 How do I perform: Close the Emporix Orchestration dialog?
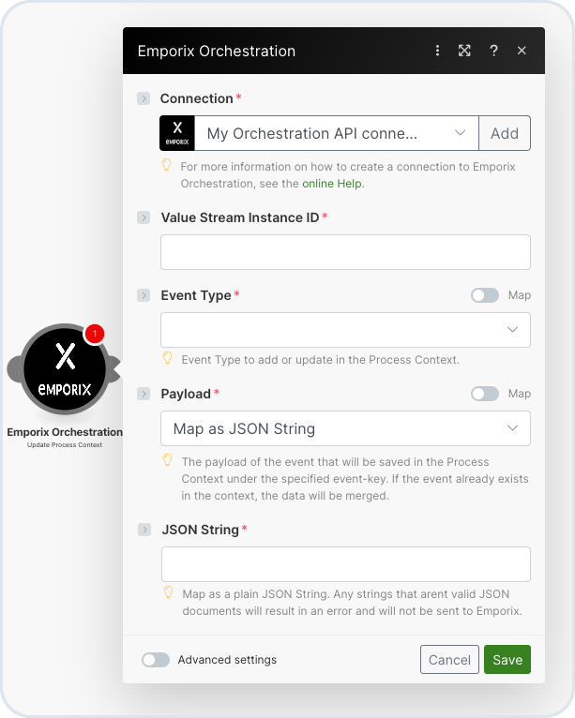[522, 51]
